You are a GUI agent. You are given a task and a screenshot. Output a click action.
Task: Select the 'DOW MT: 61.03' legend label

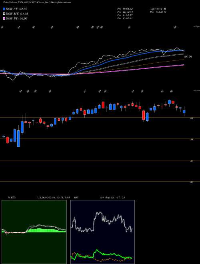click(x=17, y=14)
